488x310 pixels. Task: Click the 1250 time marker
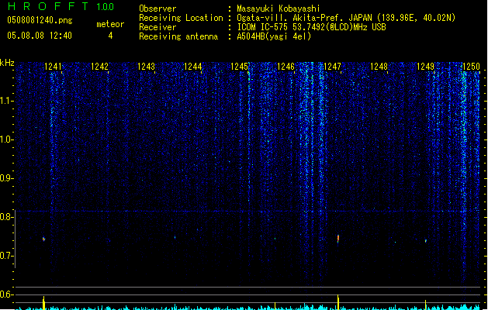pos(471,67)
